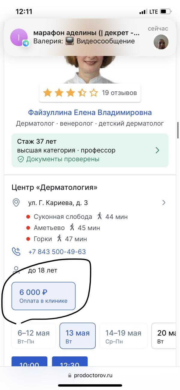Tap the walking icon next to Суконная слобода
The width and height of the screenshot is (180, 390).
[100, 216]
